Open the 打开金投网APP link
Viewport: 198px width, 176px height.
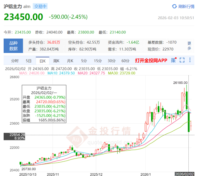151,61
